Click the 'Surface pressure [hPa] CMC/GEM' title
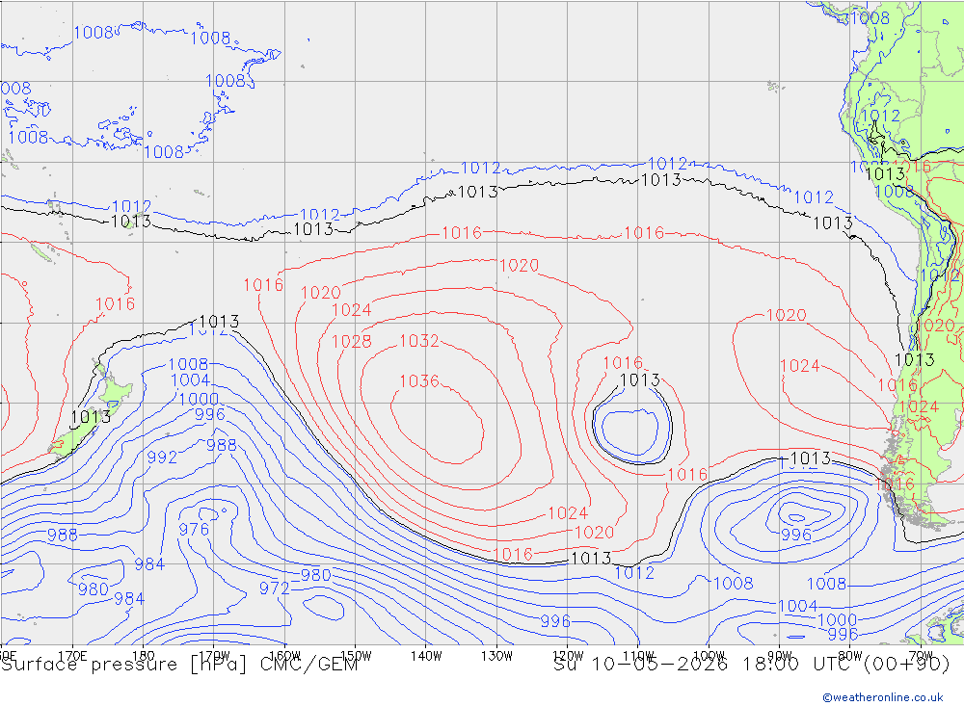 point(179,665)
